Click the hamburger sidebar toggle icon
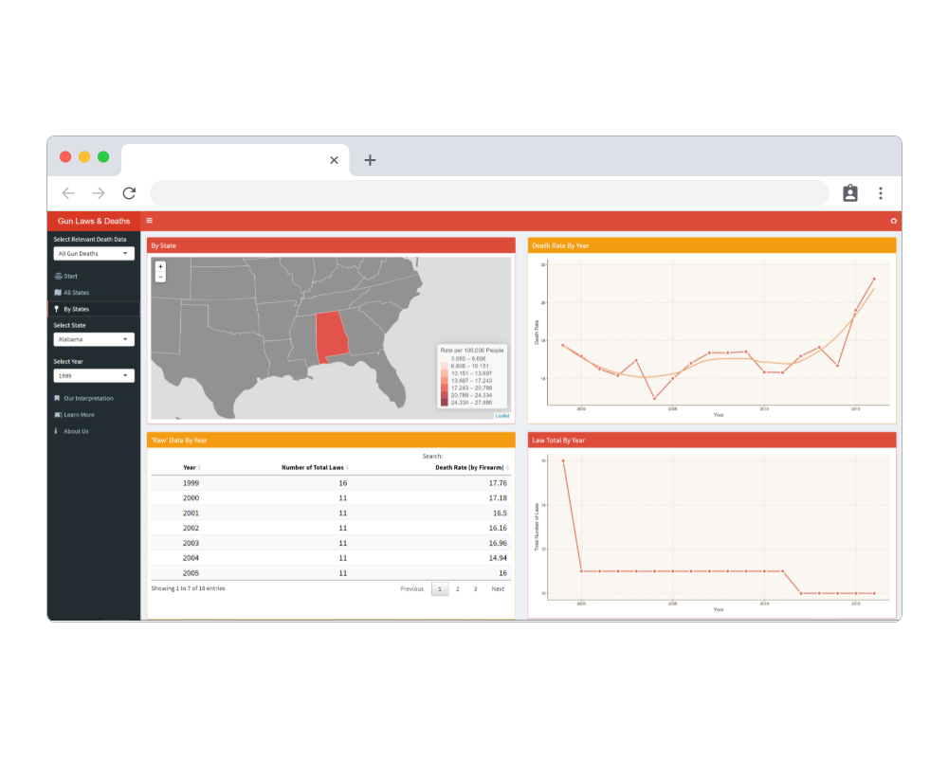The height and width of the screenshot is (758, 948). pyautogui.click(x=149, y=221)
